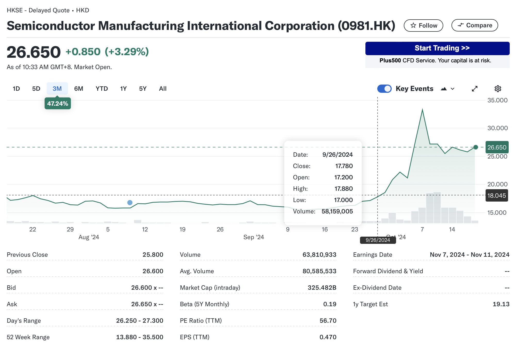This screenshot has width=519, height=349.
Task: Select the 5Y time range
Action: click(x=143, y=89)
